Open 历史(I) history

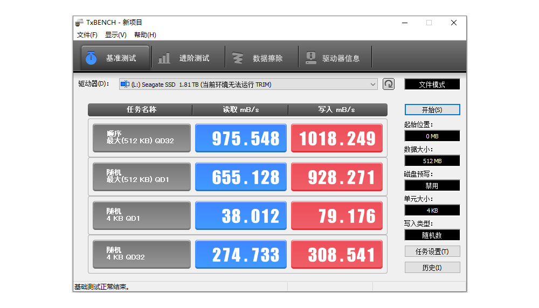click(432, 268)
